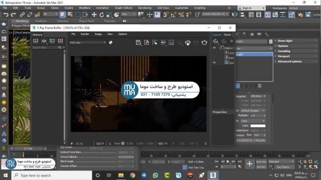Screen dimensions: 321x180
Task: Click the Save image icon in frame buffer
Action: click(x=138, y=42)
